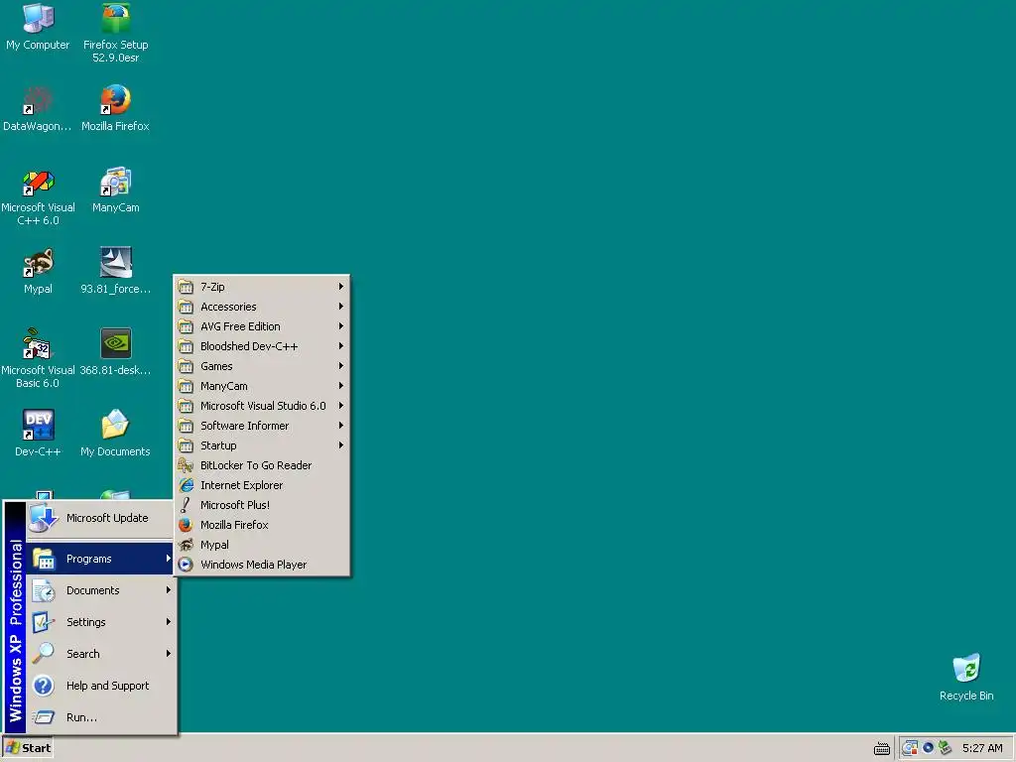Click the round blue system tray icon
Screen dimensions: 1016x762
928,748
